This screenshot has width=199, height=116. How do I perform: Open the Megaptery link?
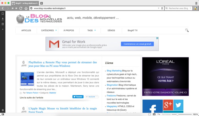click(x=112, y=106)
